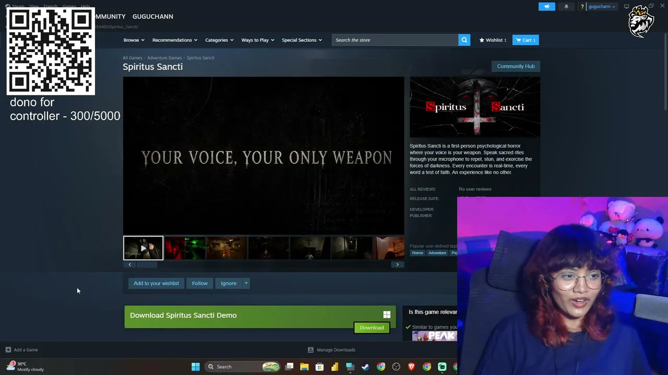Click the Manage Downloads icon
This screenshot has width=668, height=375.
[311, 350]
